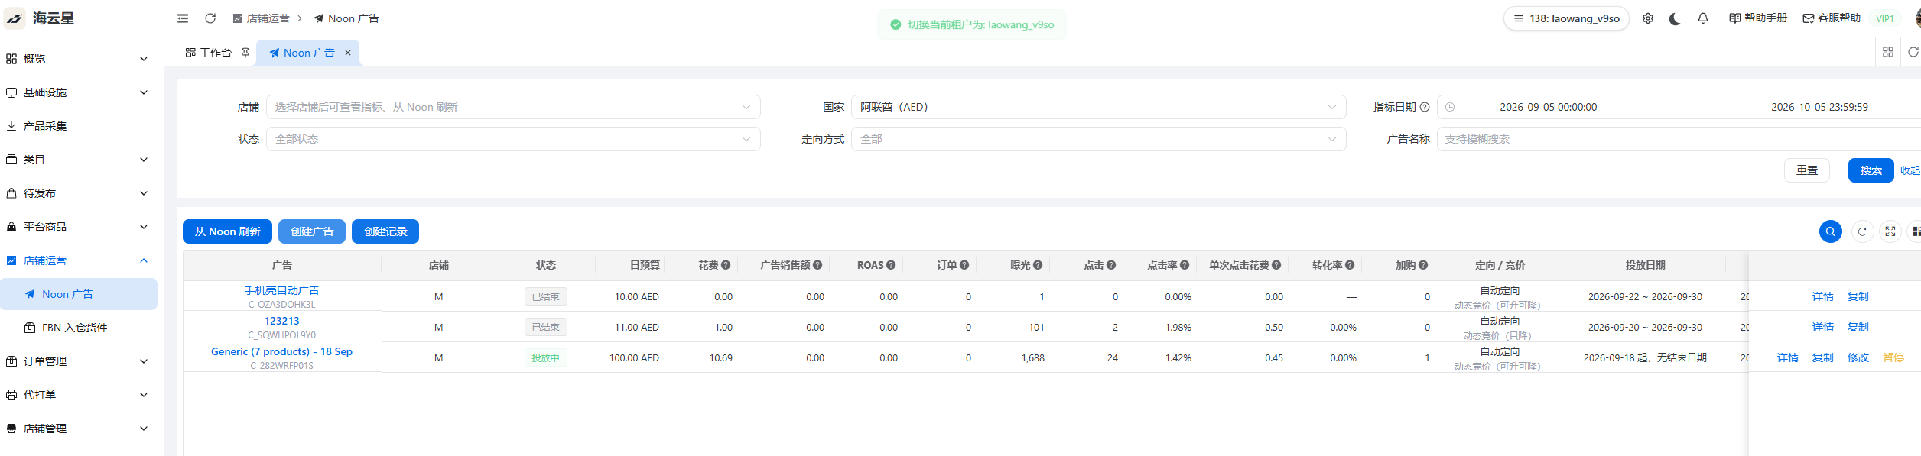The width and height of the screenshot is (1921, 456).
Task: Click the 创建记录 button
Action: [385, 231]
